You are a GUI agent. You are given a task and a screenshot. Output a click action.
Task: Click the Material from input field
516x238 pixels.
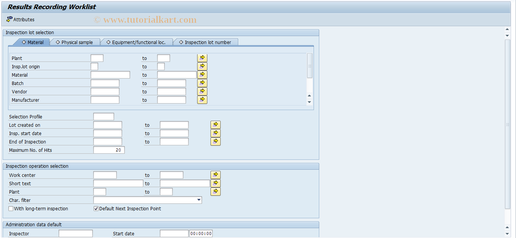[x=110, y=75]
